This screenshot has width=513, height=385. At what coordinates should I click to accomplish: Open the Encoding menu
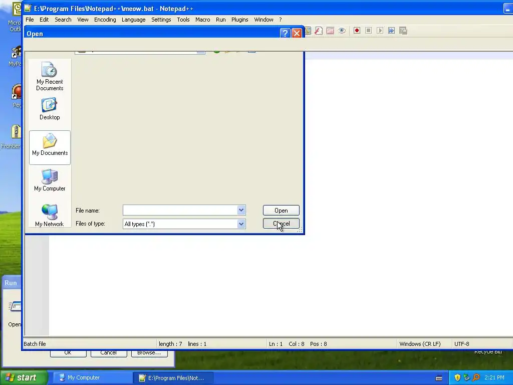[x=105, y=20]
